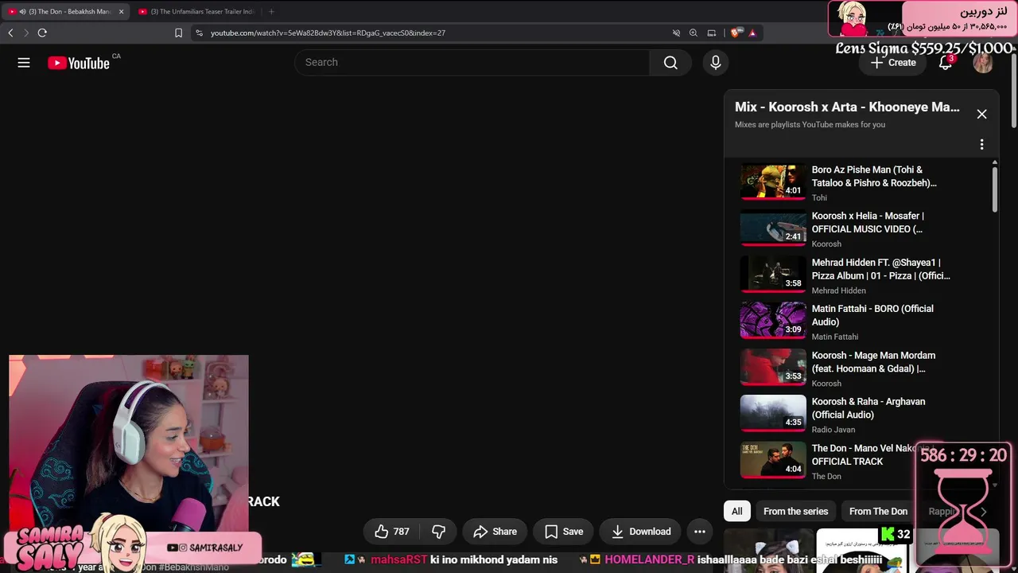Open 'Boro Az Pishe Man' title in playlist
The image size is (1018, 573).
tap(874, 176)
